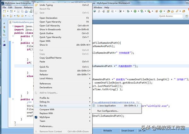This screenshot has width=189, height=134.
Task: Toggle the Writable status field
Action: pyautogui.click(x=107, y=131)
